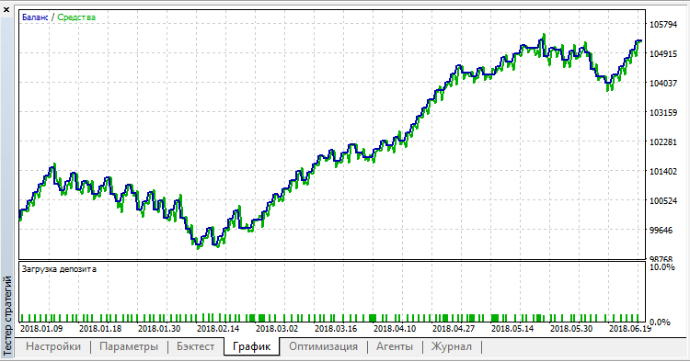Open the Агенты tab
Screen dimensions: 690x362
click(x=395, y=346)
